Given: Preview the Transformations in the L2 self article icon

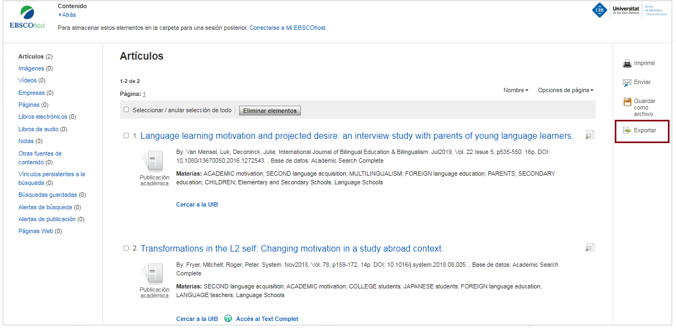Looking at the screenshot, I should pyautogui.click(x=590, y=247).
